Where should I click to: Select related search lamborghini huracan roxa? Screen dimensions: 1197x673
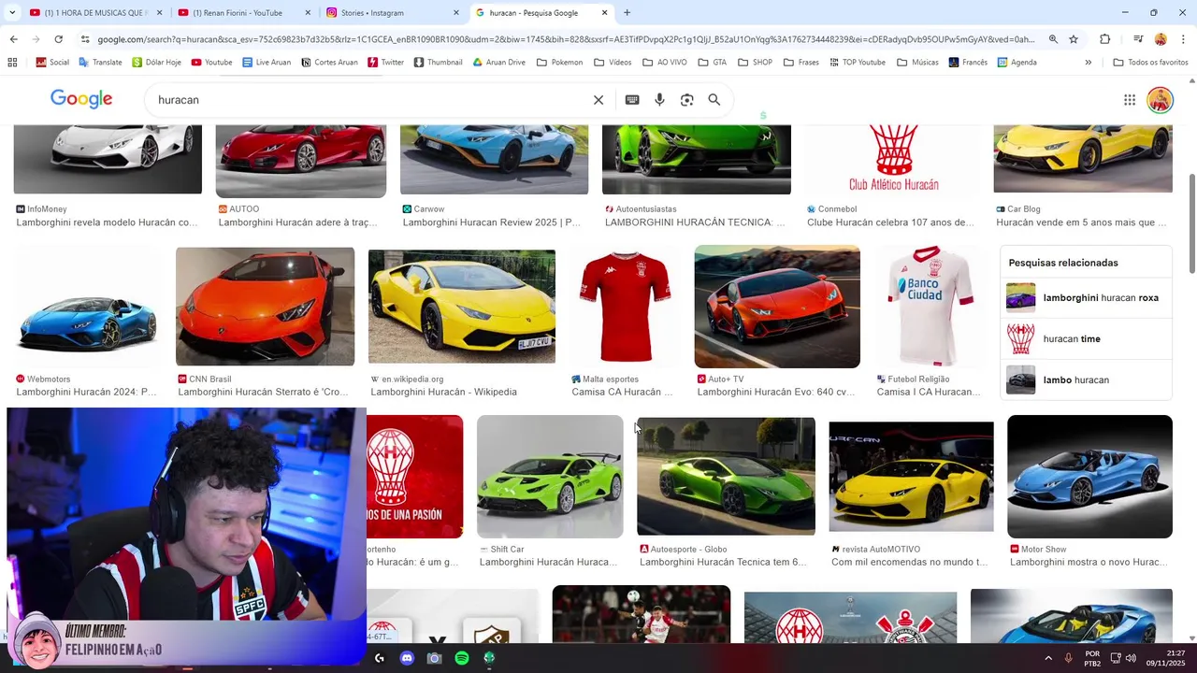(x=1086, y=298)
